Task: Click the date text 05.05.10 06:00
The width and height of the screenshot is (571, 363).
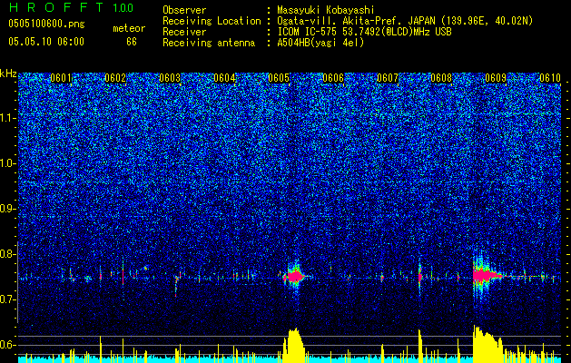Action: (x=46, y=42)
